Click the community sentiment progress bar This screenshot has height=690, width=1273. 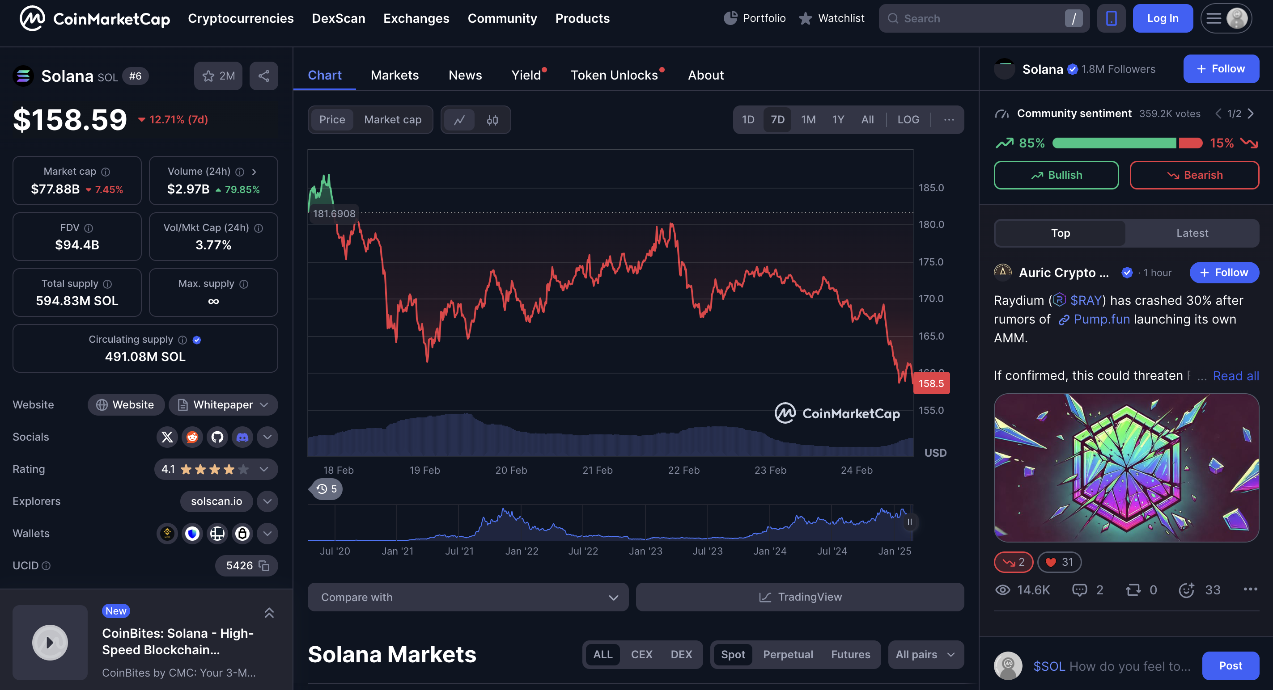[x=1127, y=143]
